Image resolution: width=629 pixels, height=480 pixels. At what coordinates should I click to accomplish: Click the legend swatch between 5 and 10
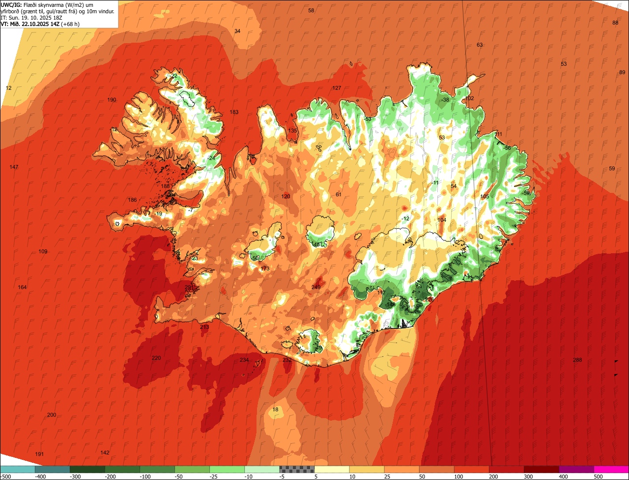(332, 469)
